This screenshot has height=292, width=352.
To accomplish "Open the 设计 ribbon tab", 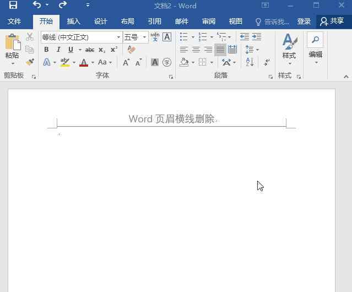I will [x=100, y=21].
